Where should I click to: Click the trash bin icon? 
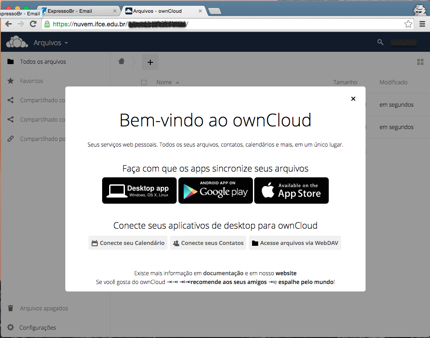coord(11,308)
